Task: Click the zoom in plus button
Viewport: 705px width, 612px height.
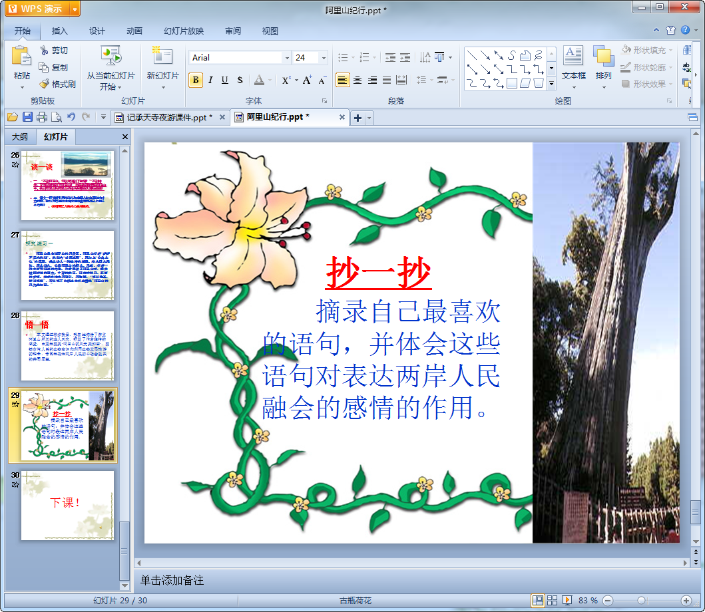Action: click(x=686, y=600)
